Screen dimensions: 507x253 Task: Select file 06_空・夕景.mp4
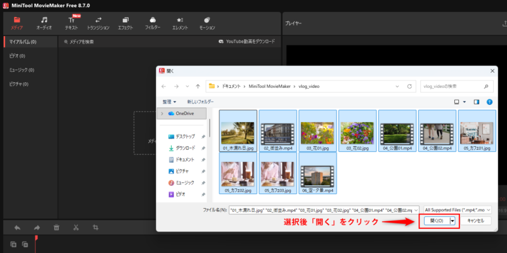pyautogui.click(x=318, y=173)
